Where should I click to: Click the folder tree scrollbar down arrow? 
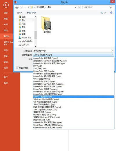[x=35, y=46]
